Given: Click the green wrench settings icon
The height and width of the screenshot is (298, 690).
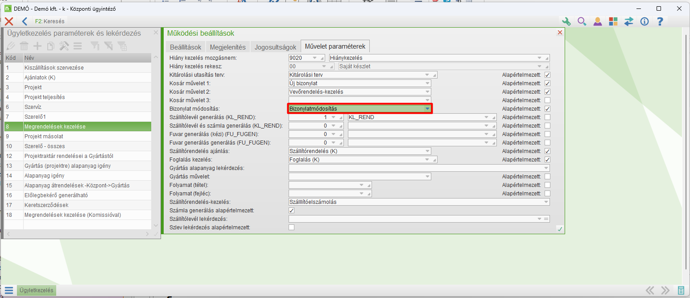Looking at the screenshot, I should (566, 21).
